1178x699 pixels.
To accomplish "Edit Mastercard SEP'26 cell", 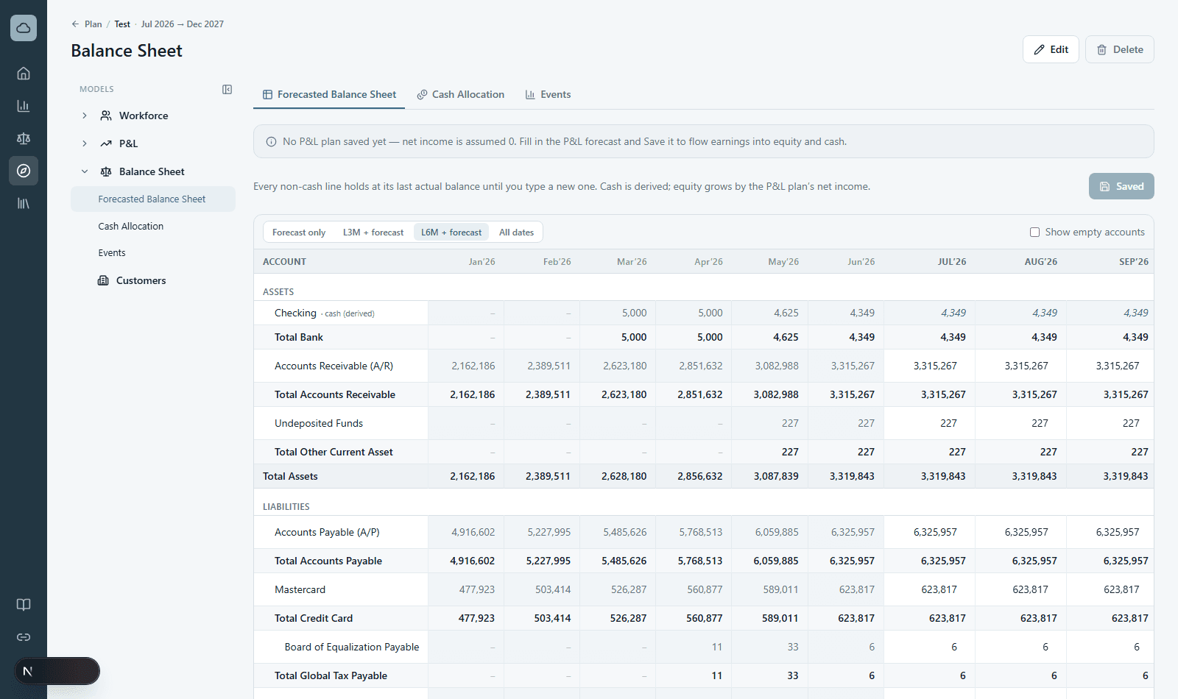I will [x=1112, y=589].
